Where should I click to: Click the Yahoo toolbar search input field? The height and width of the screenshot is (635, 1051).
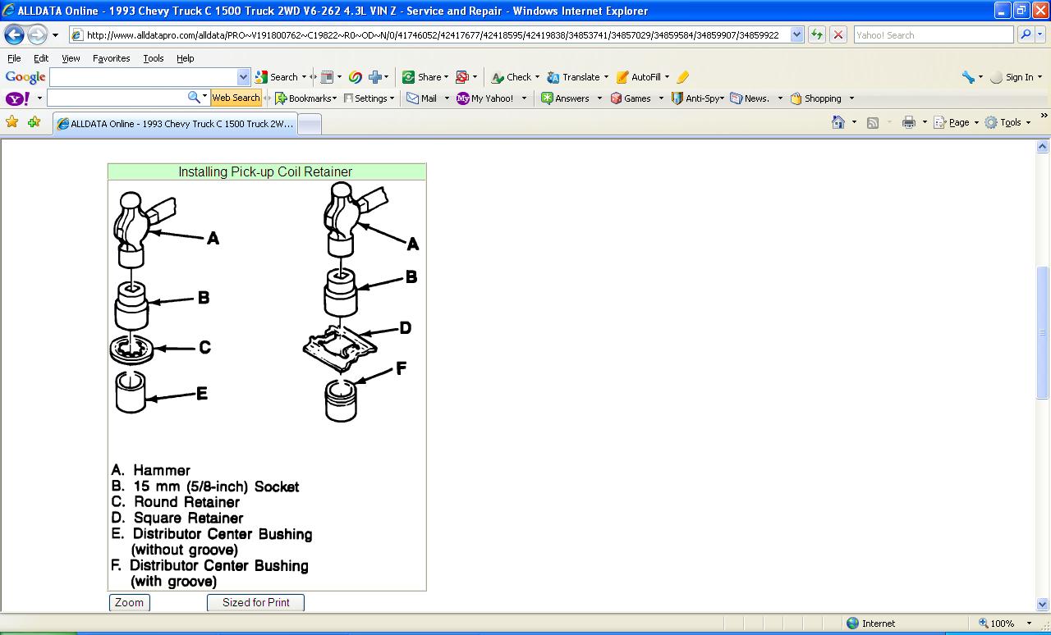point(117,98)
